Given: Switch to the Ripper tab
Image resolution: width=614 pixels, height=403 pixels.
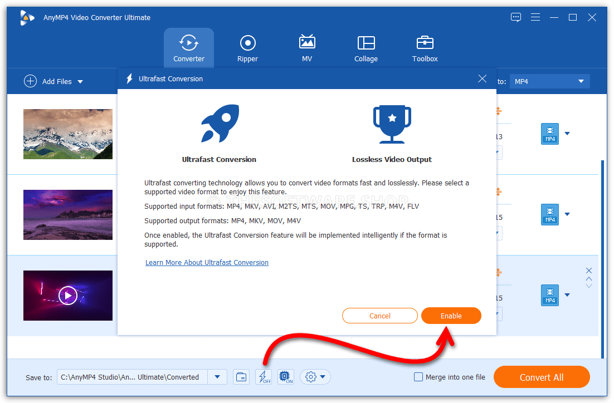Looking at the screenshot, I should pos(247,48).
